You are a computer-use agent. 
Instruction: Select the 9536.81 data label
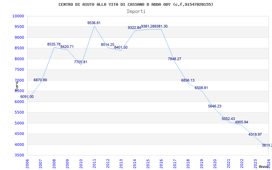(94, 23)
